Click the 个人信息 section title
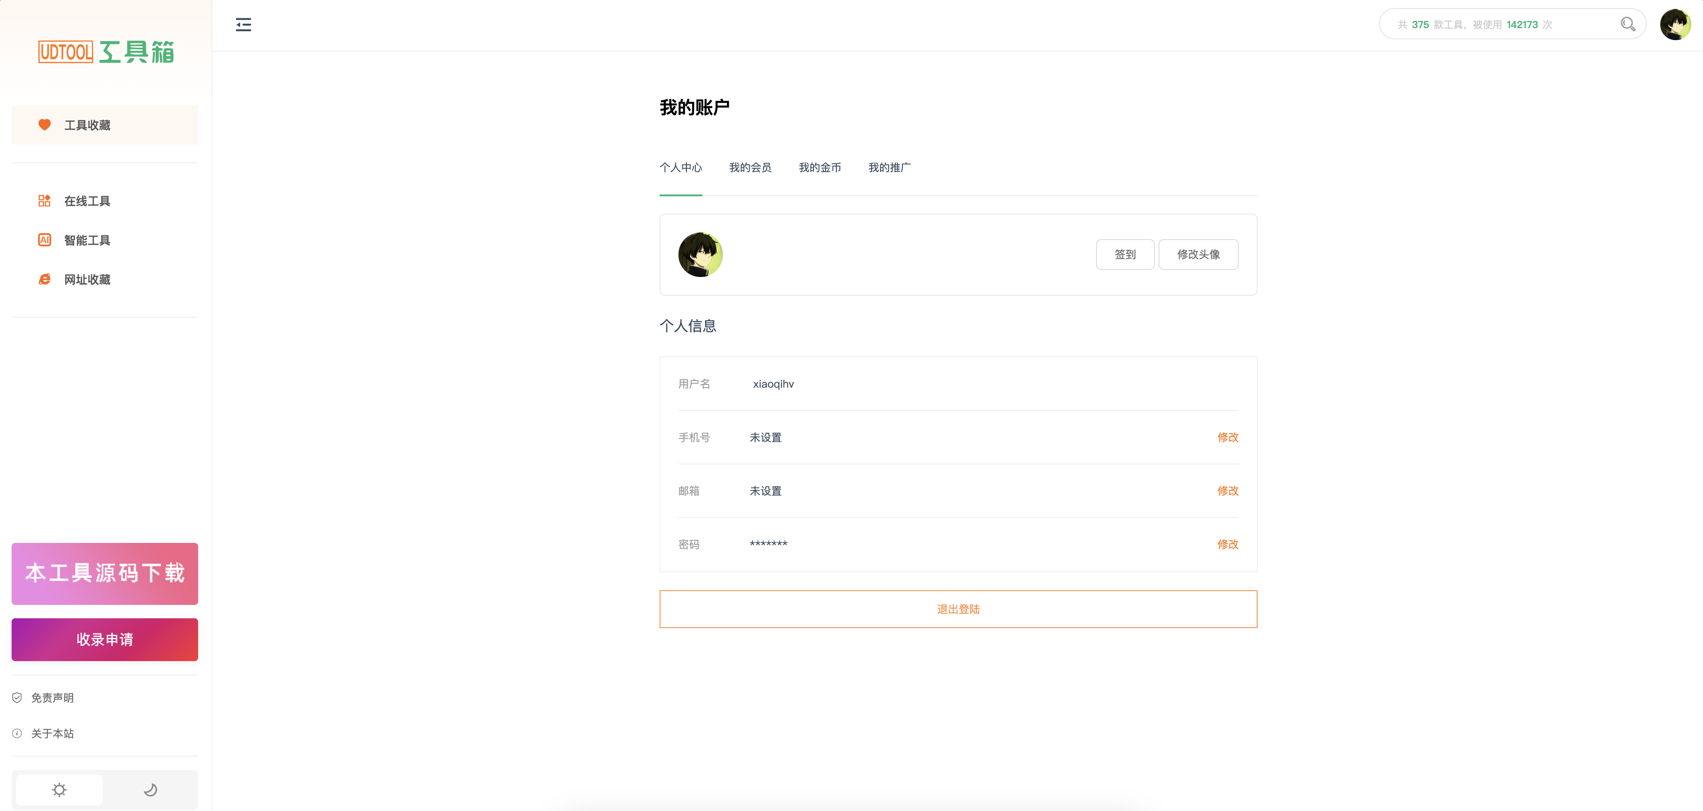This screenshot has width=1703, height=811. [688, 326]
